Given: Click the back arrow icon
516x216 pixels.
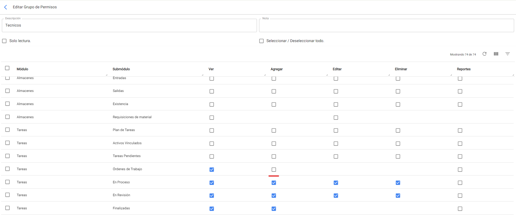Looking at the screenshot, I should click(x=6, y=7).
